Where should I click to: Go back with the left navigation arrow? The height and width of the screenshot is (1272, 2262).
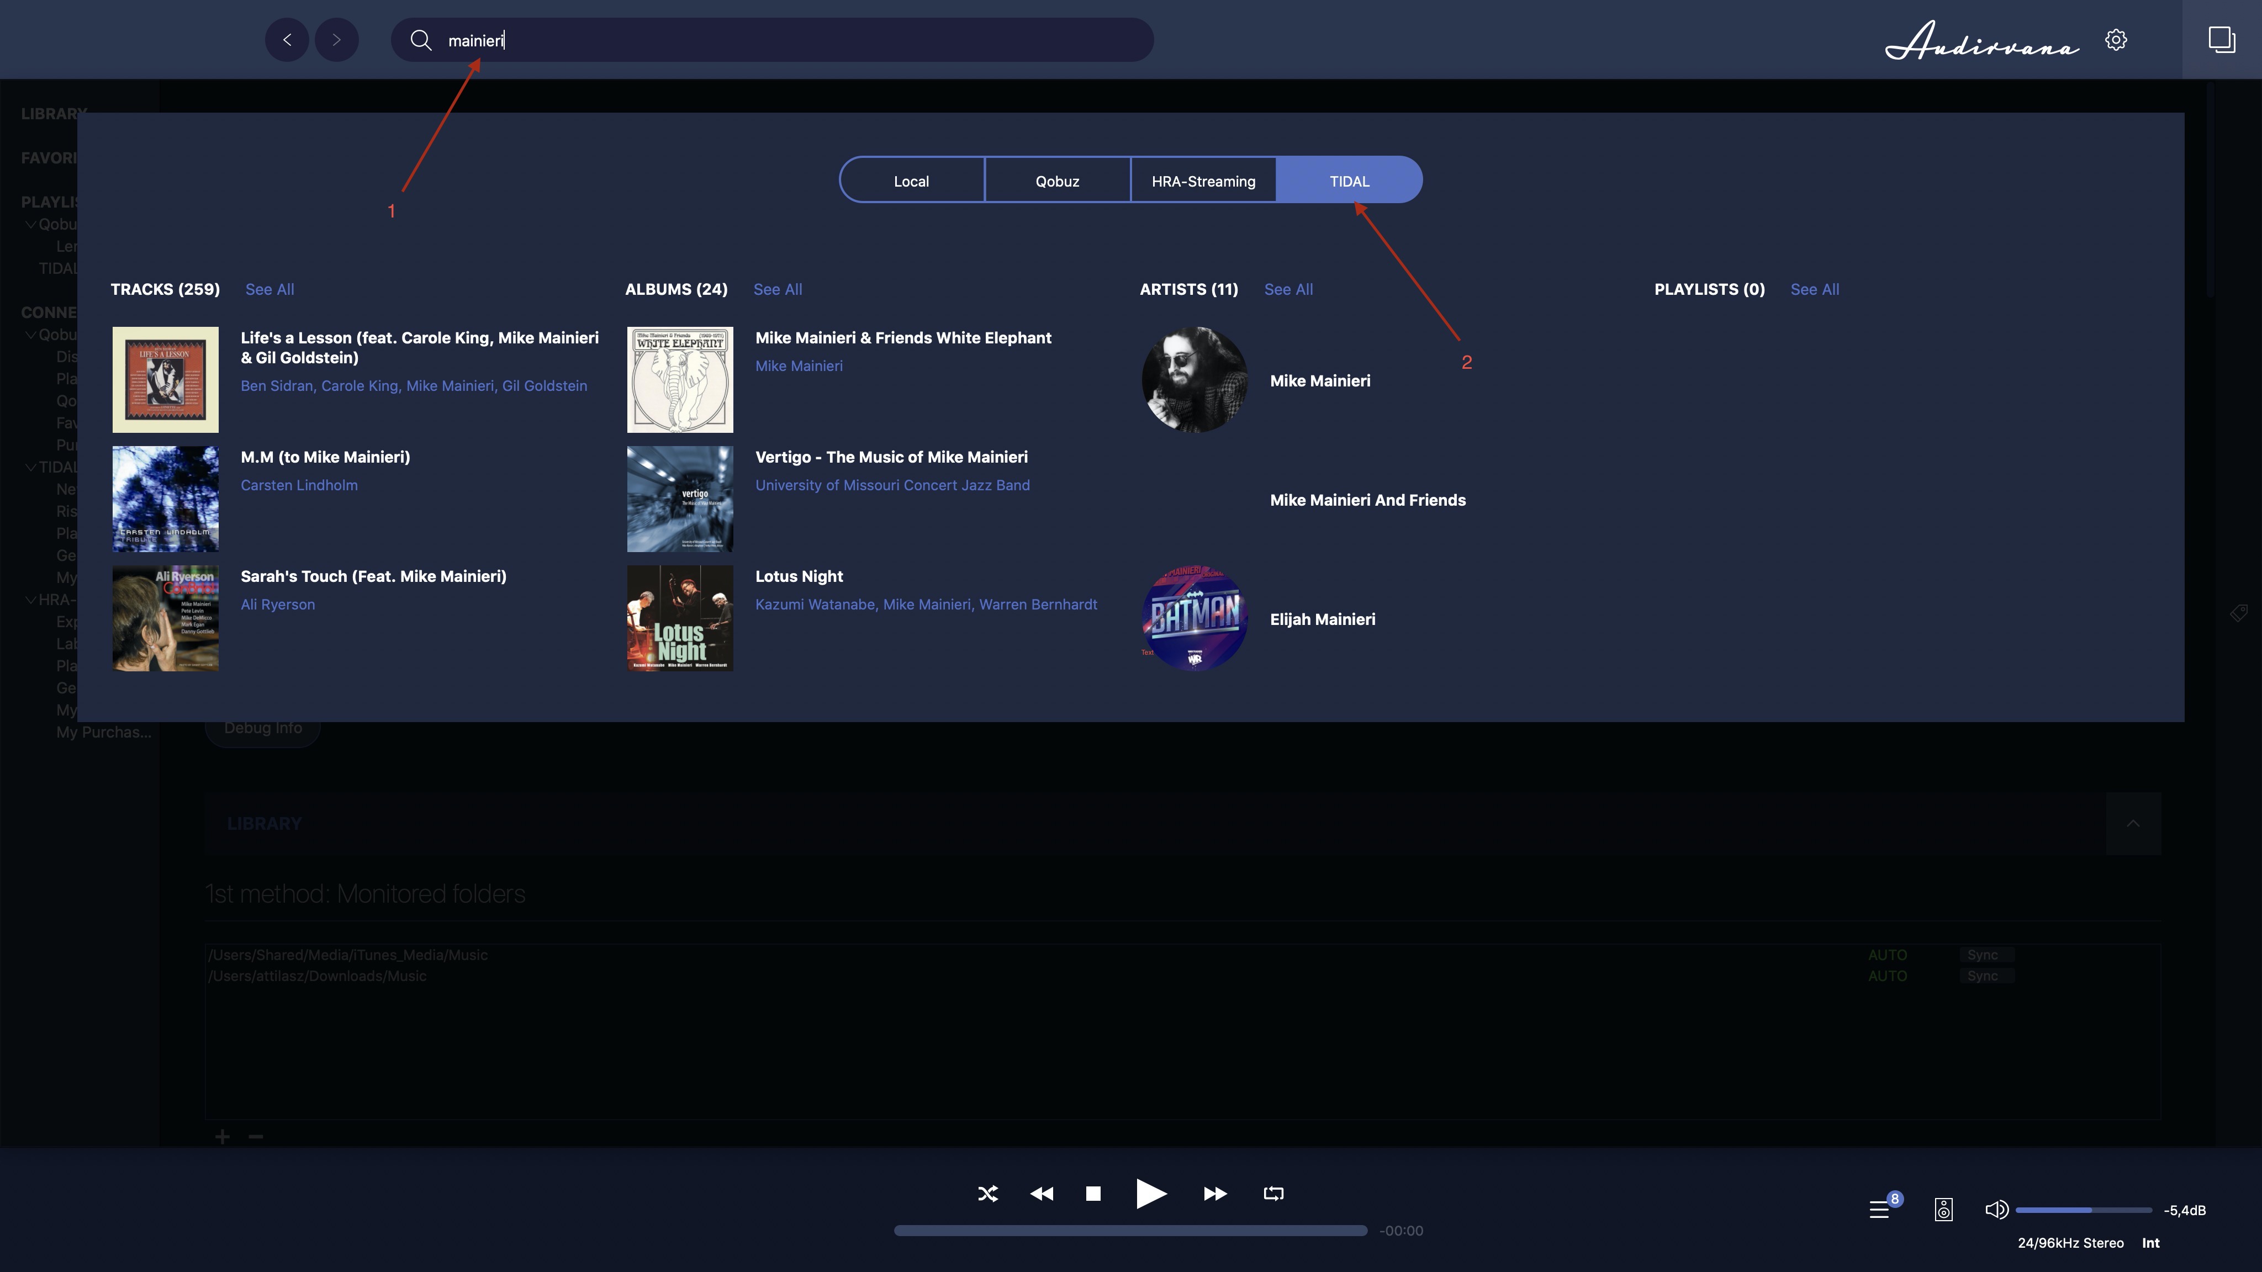pos(287,40)
